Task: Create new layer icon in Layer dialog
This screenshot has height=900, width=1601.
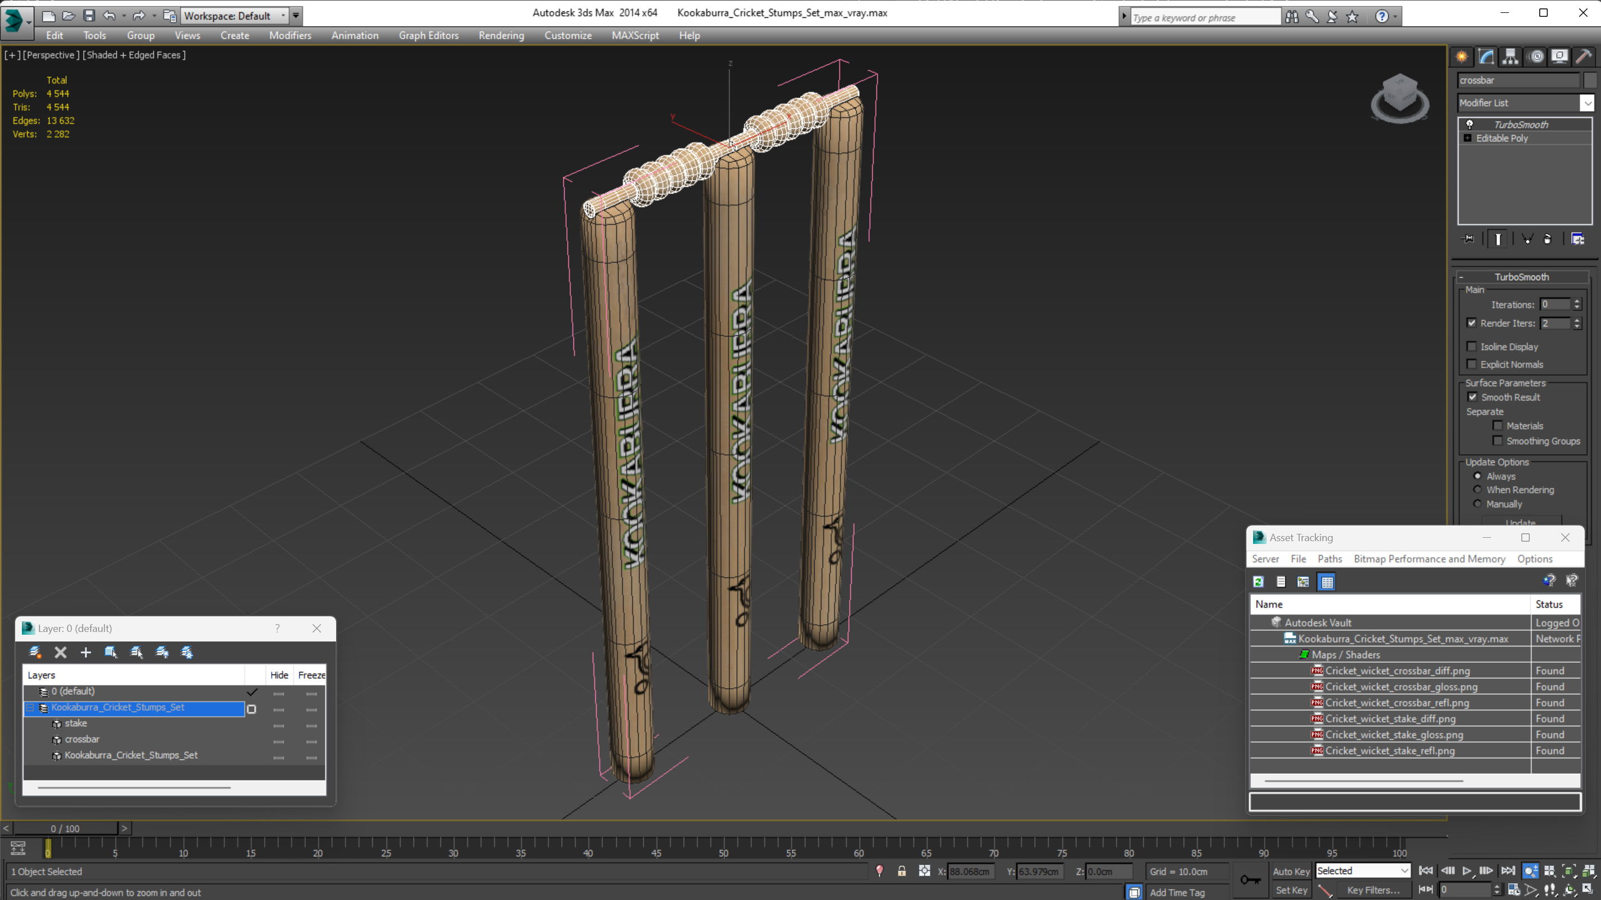Action: [x=35, y=652]
